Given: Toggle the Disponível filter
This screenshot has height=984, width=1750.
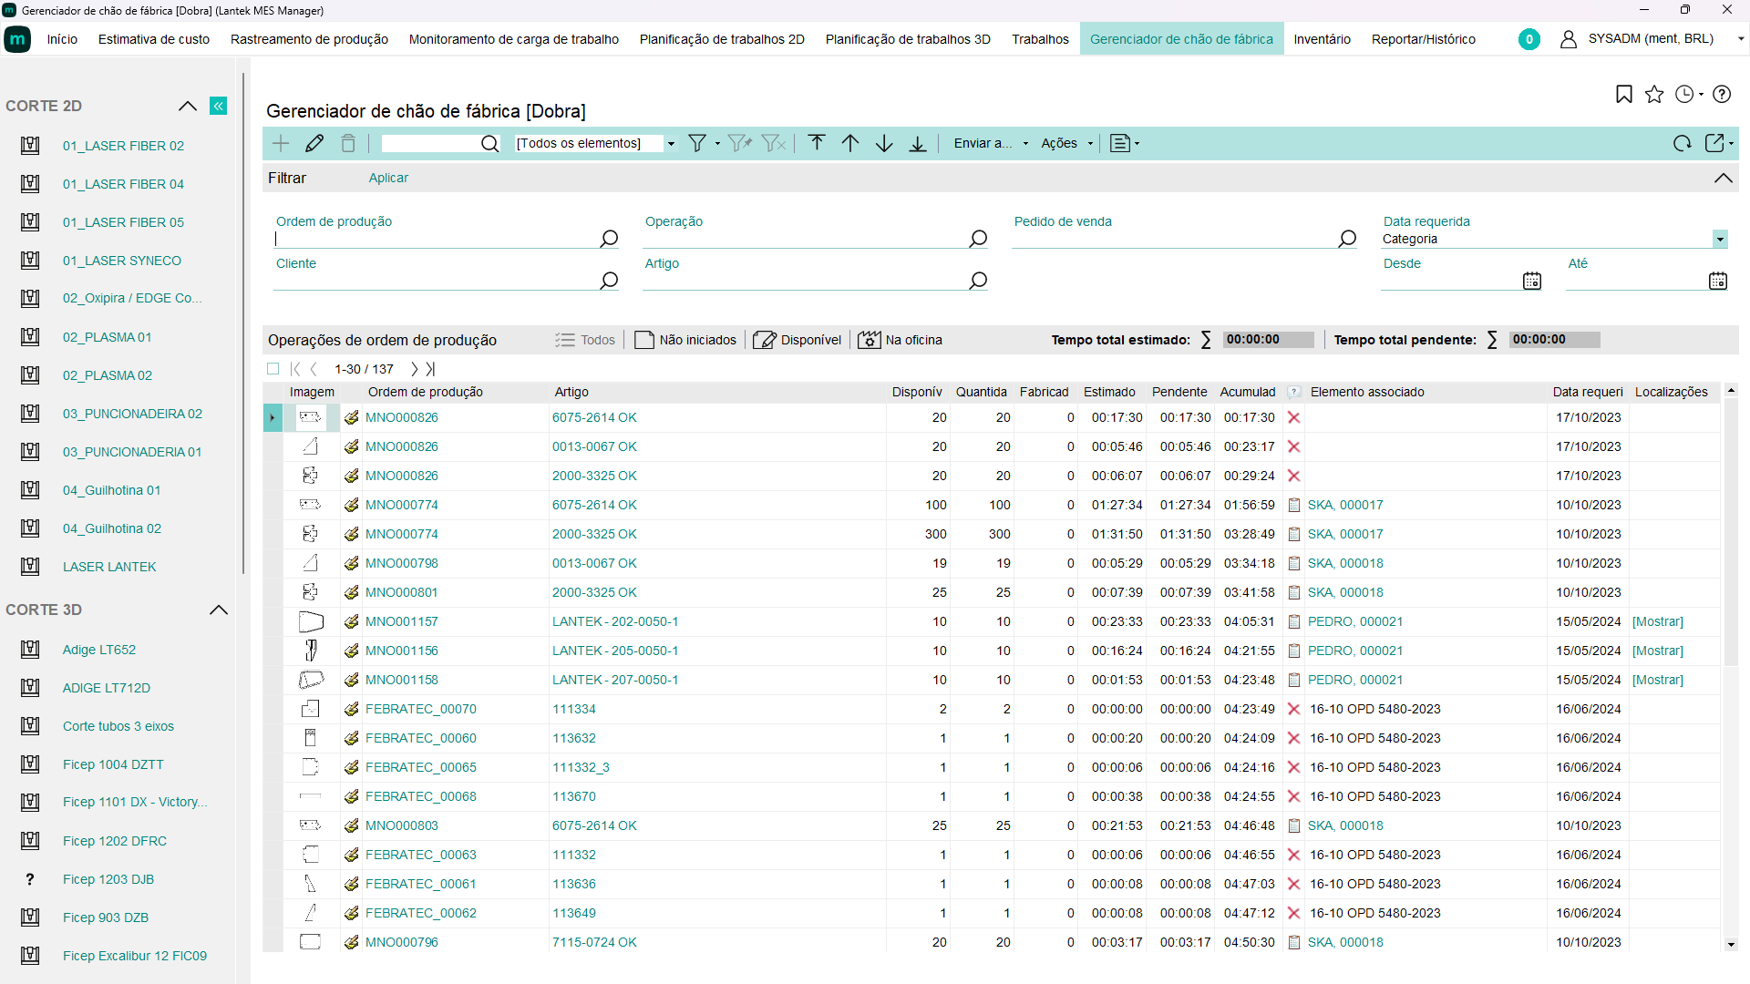Looking at the screenshot, I should [798, 340].
